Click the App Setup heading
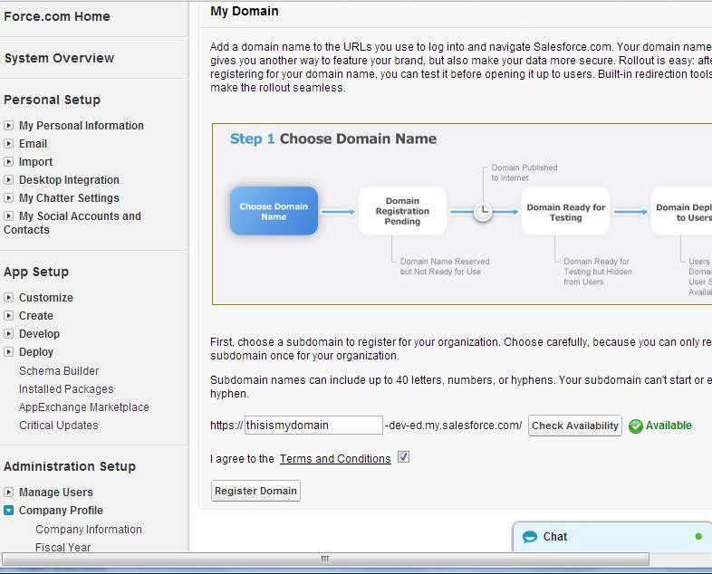Viewport: 712px width, 574px height. click(36, 272)
